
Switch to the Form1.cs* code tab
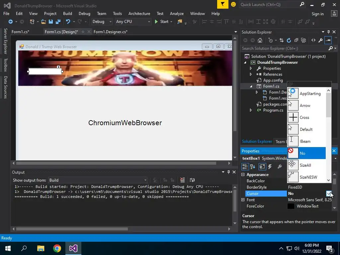click(20, 32)
